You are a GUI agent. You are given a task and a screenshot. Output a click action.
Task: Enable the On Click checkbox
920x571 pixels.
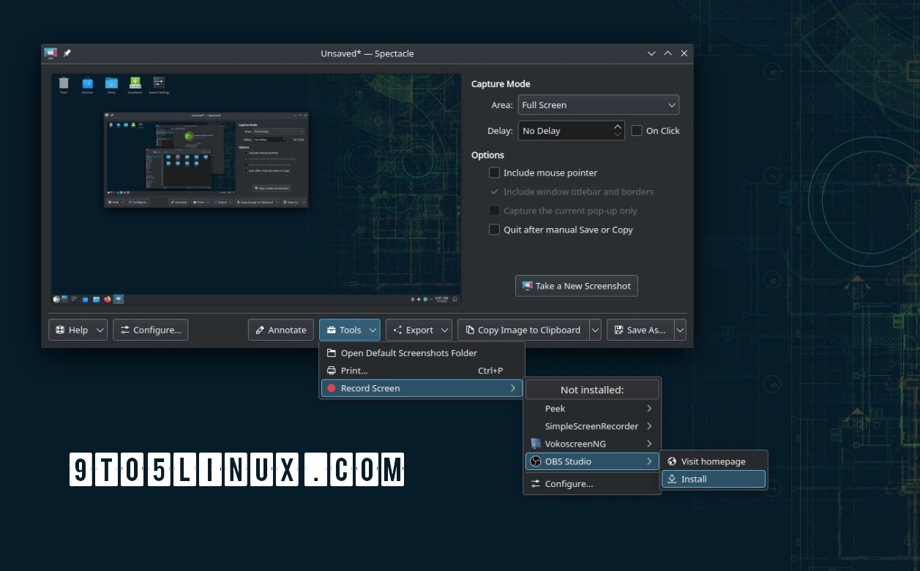tap(637, 131)
